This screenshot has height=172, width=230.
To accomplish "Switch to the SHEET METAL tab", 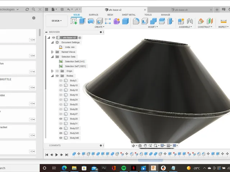I will (x=129, y=15).
